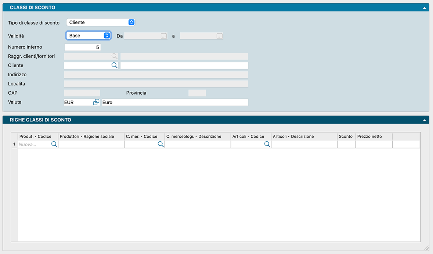This screenshot has height=254, width=433.
Task: Open the 'Da' date calendar icon
Action: click(164, 36)
